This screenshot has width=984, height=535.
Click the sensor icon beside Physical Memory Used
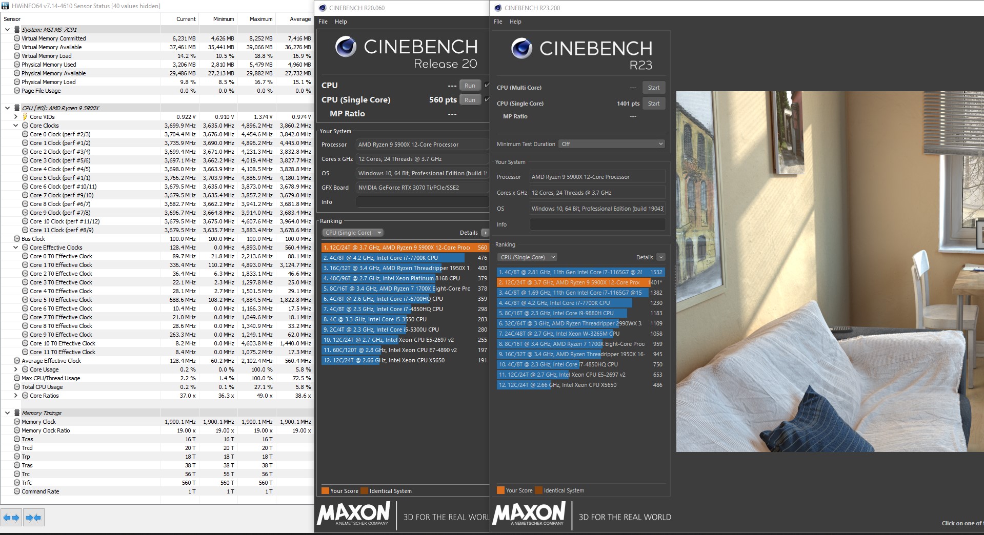17,65
